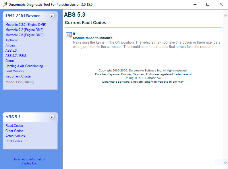Screen dimensions: 228x169
Task: Collapse the ABS 5.3 actions panel
Action: (52, 117)
